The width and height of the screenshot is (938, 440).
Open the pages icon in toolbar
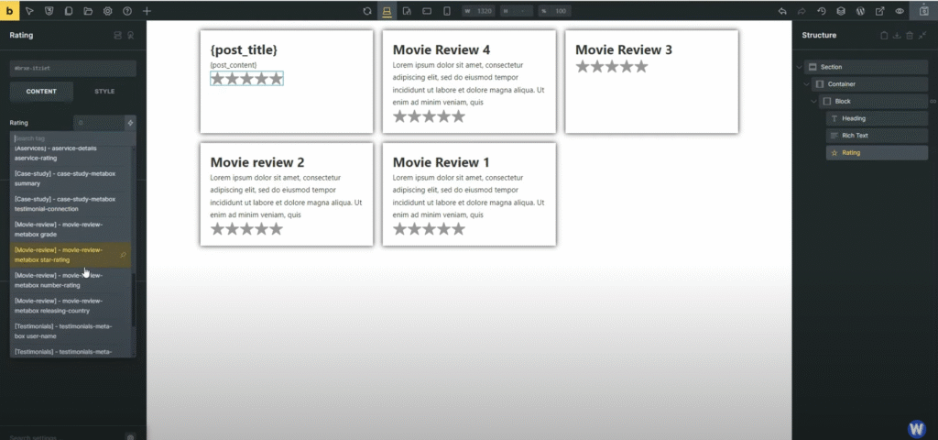tap(68, 11)
